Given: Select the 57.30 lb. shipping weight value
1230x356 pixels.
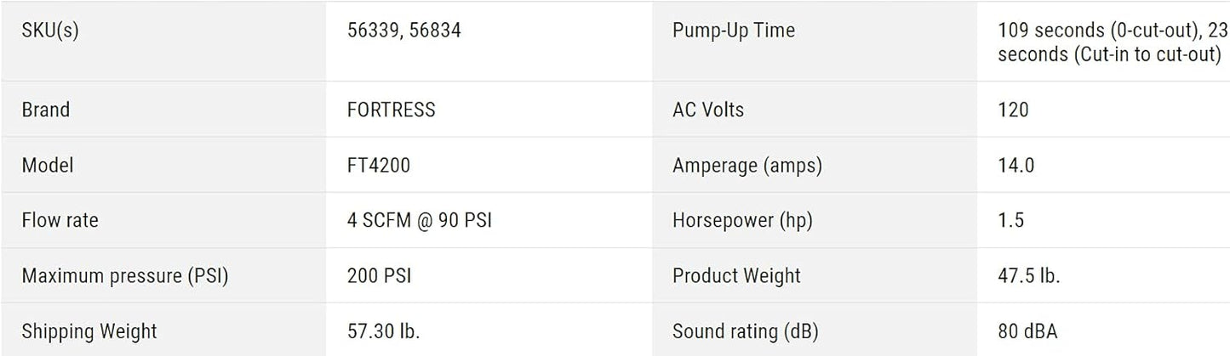Looking at the screenshot, I should point(384,331).
